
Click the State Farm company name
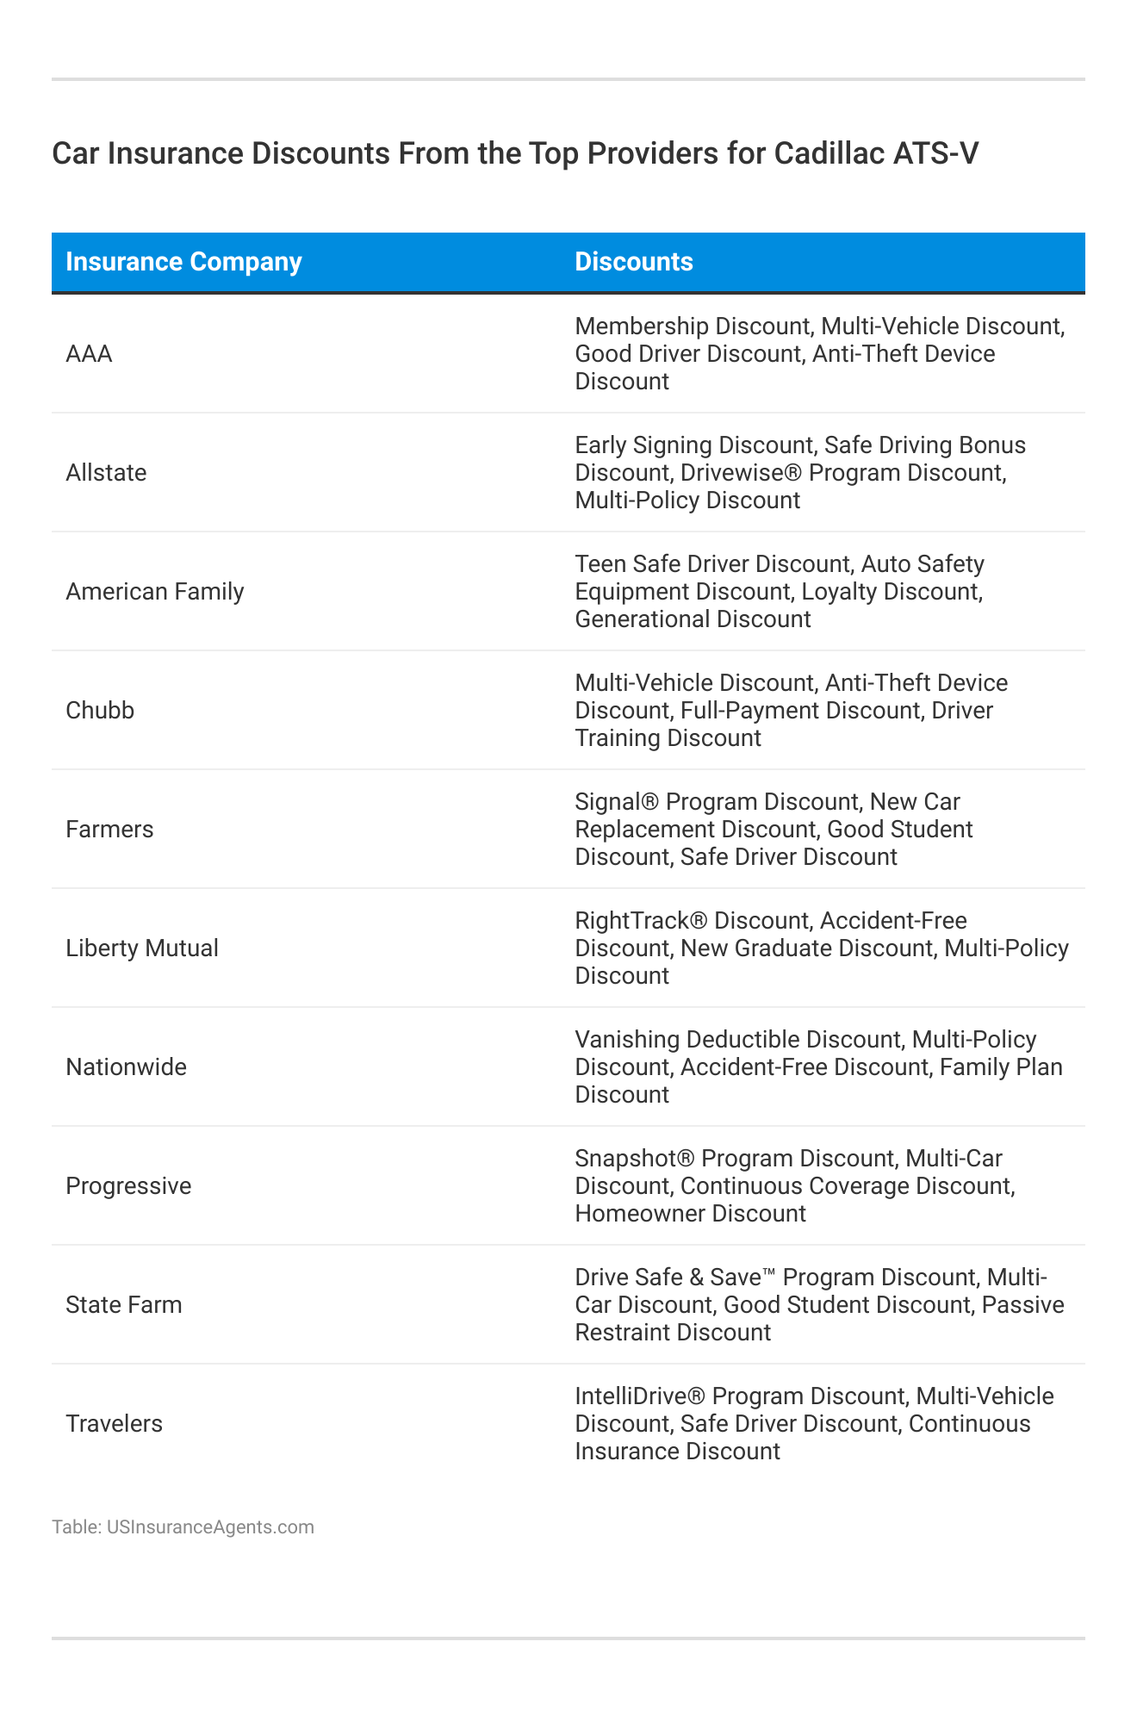124,1305
